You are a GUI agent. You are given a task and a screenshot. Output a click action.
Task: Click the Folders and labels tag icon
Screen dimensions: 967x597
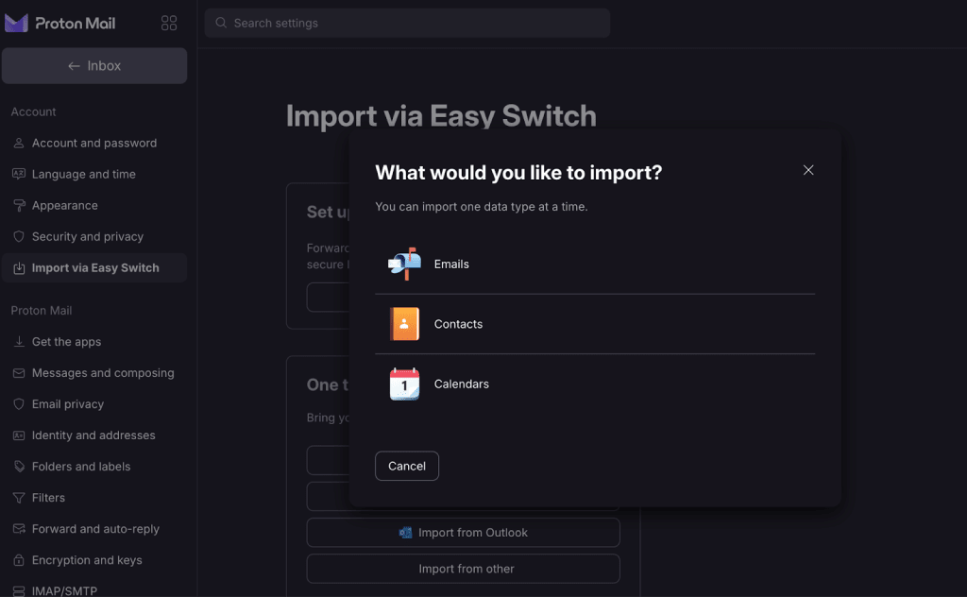19,467
